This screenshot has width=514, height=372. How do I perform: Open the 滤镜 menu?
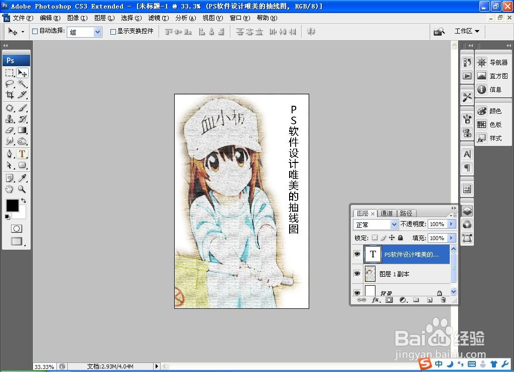[158, 18]
